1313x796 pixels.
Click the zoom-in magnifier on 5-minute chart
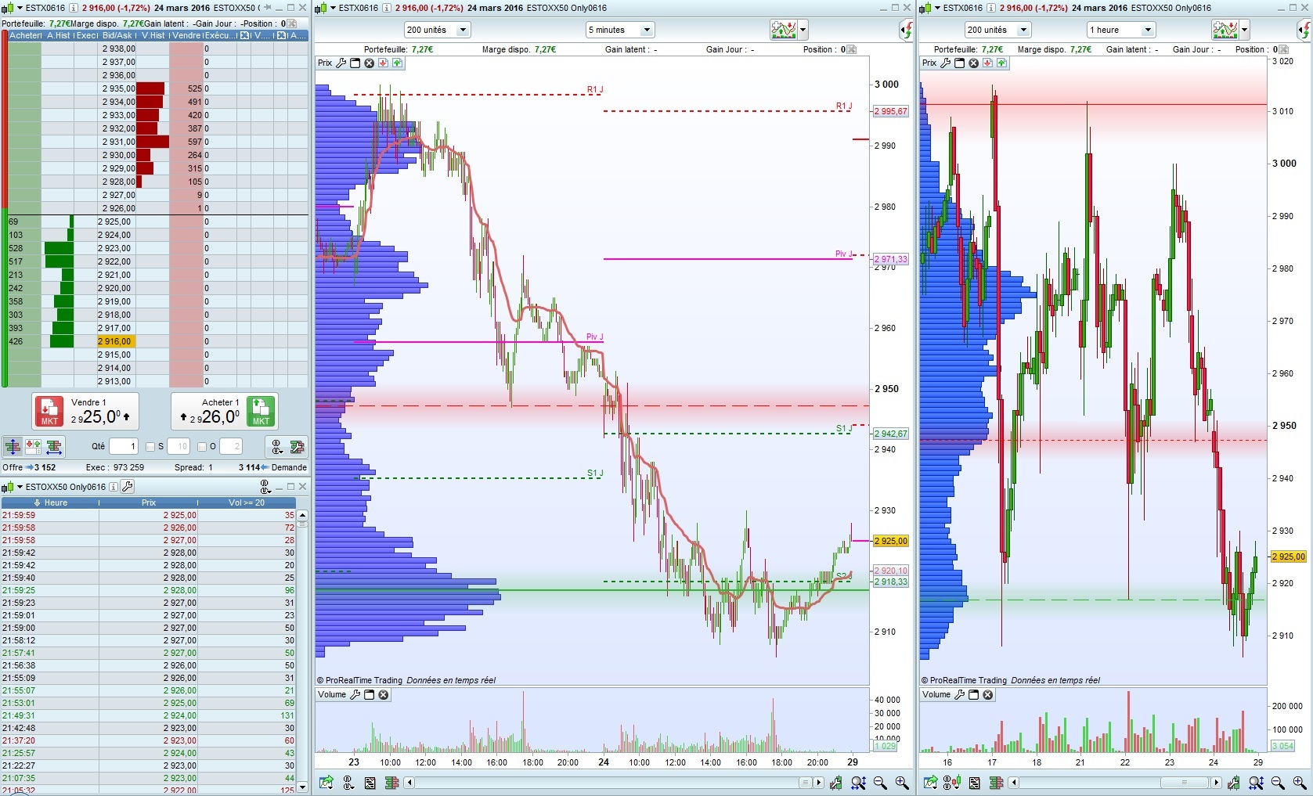pos(902,783)
